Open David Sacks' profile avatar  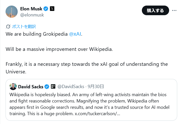(x=13, y=87)
